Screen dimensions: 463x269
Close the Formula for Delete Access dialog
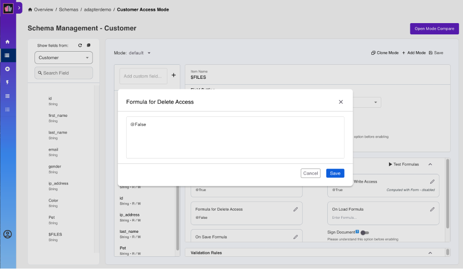click(x=341, y=102)
